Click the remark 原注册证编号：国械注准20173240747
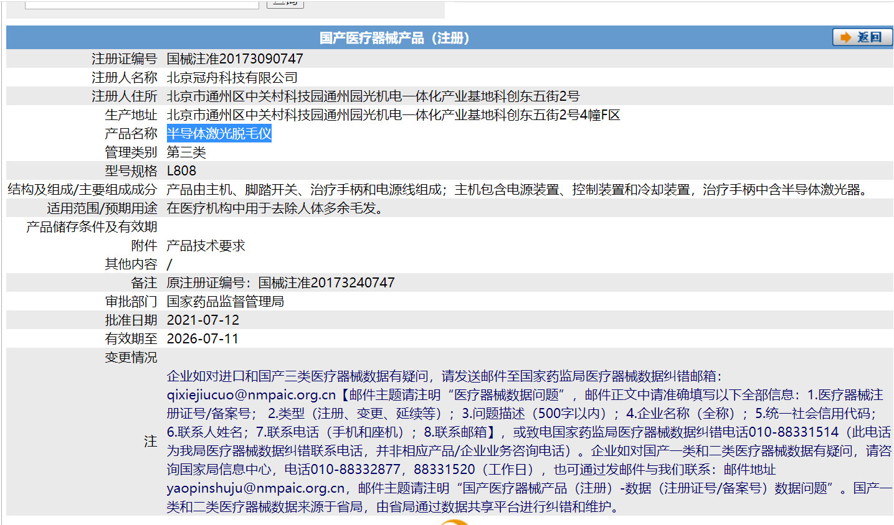The height and width of the screenshot is (525, 894). coord(280,282)
